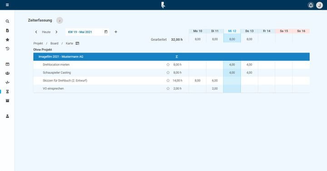Edit Skizzen für Drehbuch hours on Di 11
Viewport: 327px width, 171px height.
coord(215,81)
